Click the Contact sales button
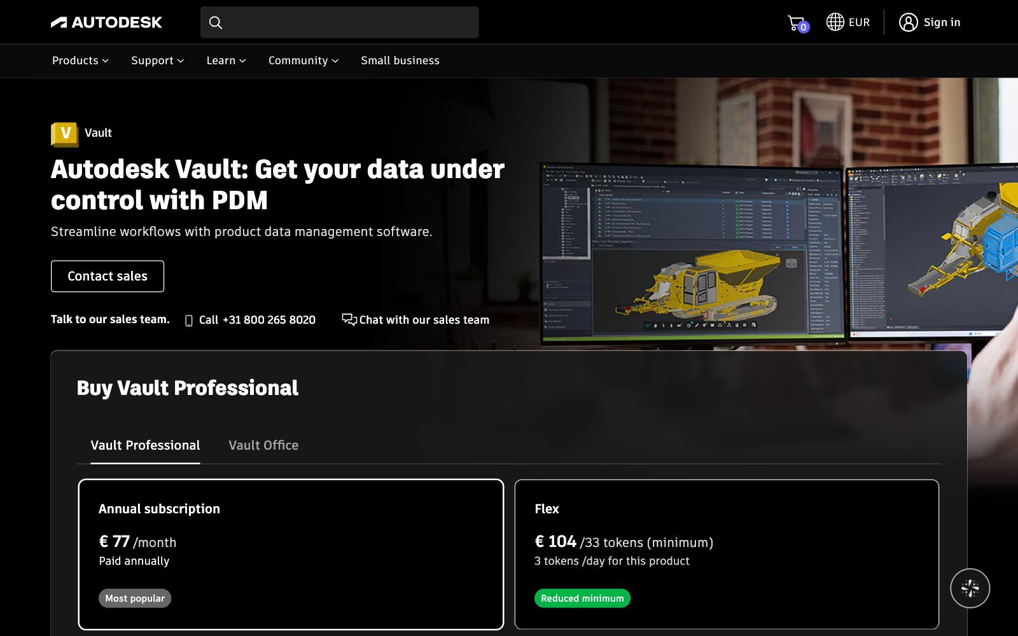This screenshot has height=636, width=1018. pos(108,276)
